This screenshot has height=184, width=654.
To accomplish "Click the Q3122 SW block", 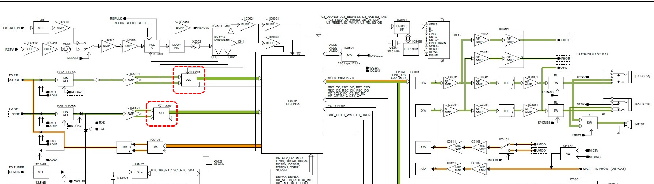I will tap(568, 154).
